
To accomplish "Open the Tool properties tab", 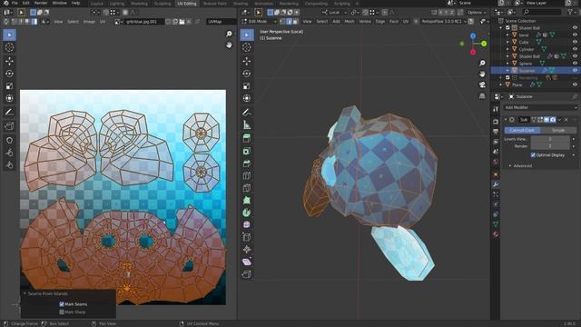I will pos(496,109).
